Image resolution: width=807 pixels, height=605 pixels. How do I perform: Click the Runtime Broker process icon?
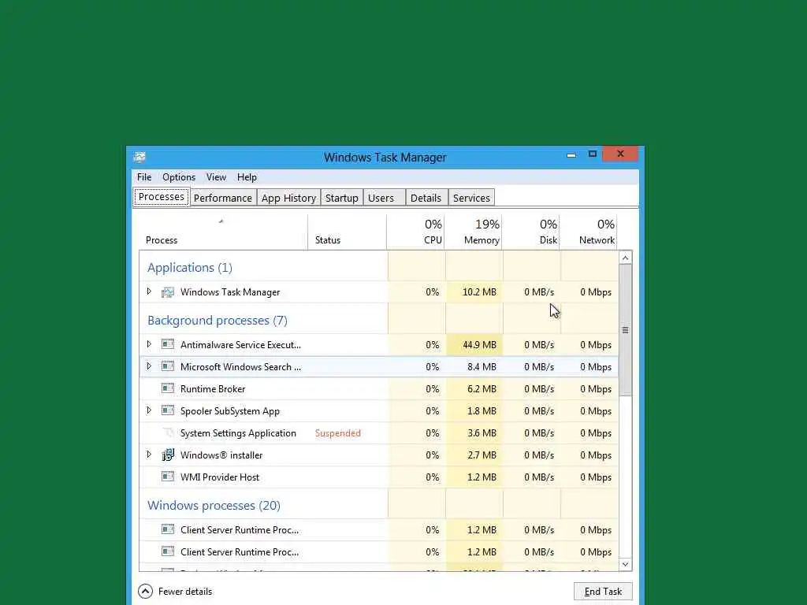[x=168, y=388]
